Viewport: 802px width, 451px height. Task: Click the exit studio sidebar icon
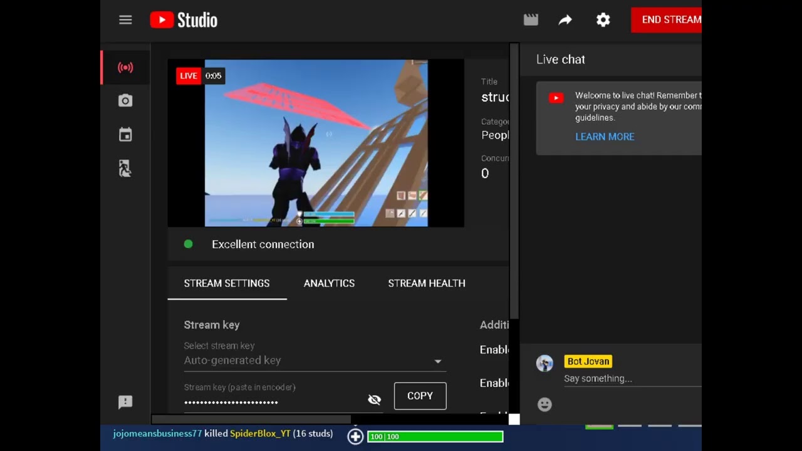(125, 168)
